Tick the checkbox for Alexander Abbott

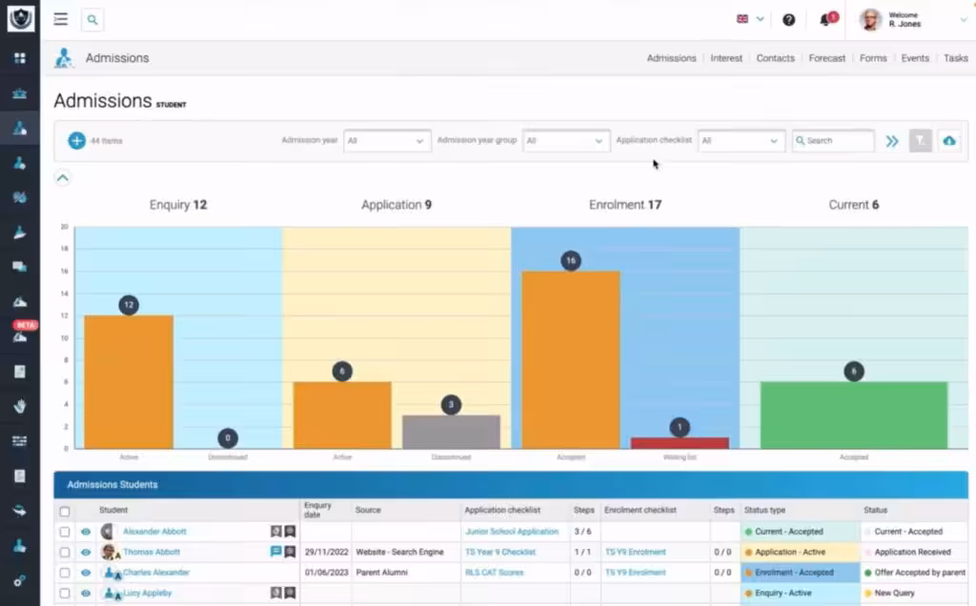65,532
